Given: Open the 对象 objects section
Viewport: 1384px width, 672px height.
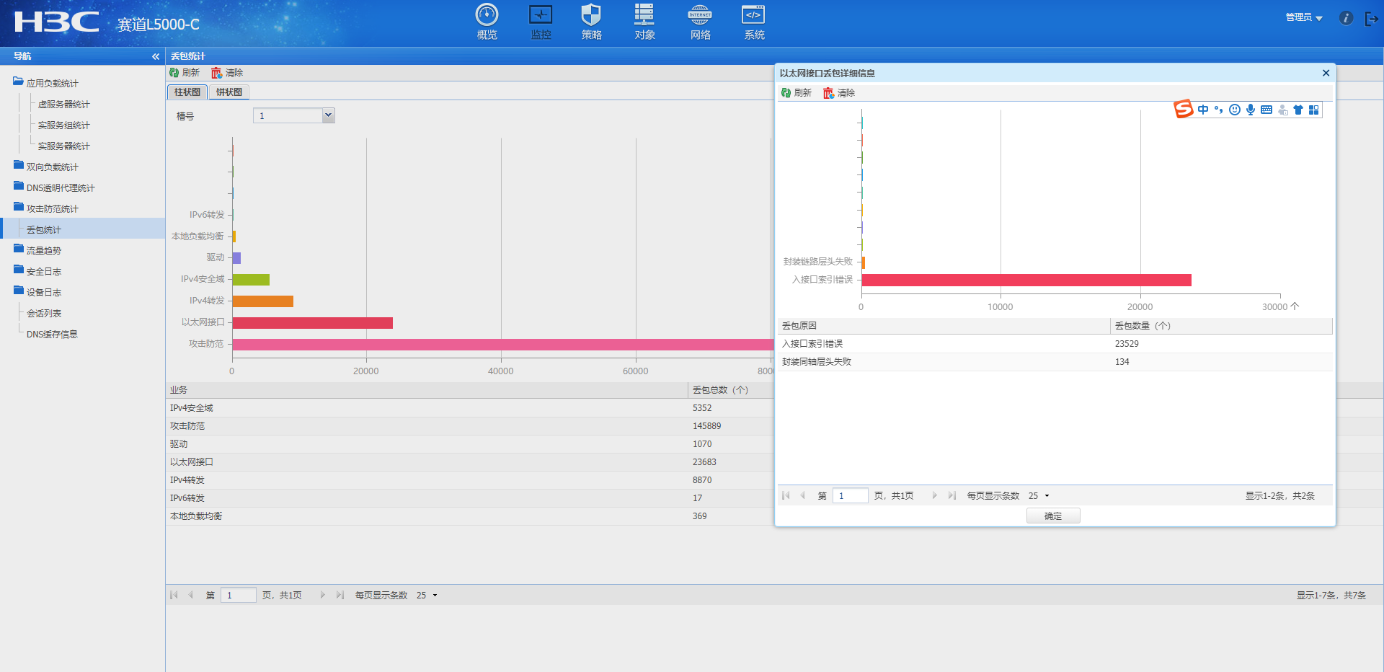Looking at the screenshot, I should 644,22.
